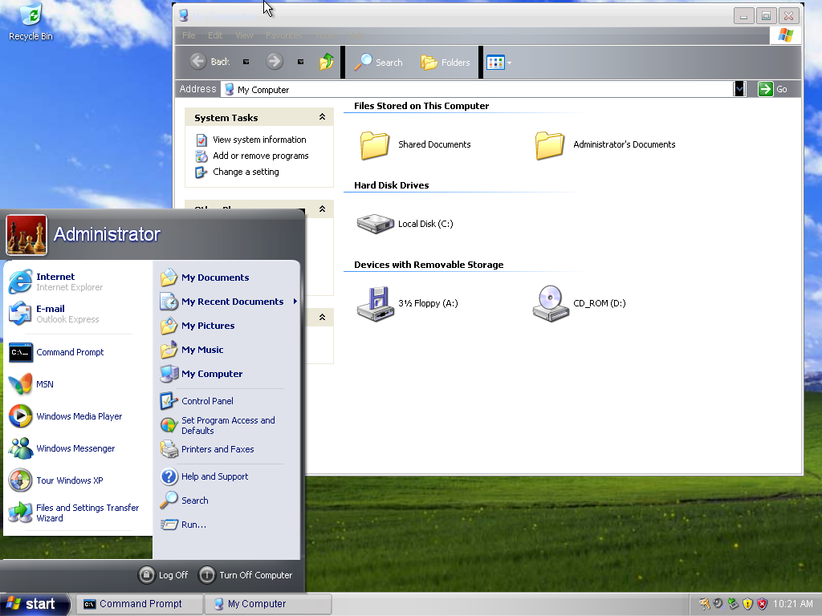The height and width of the screenshot is (616, 822).
Task: Select the Local Disk (C:) drive icon
Action: (375, 224)
